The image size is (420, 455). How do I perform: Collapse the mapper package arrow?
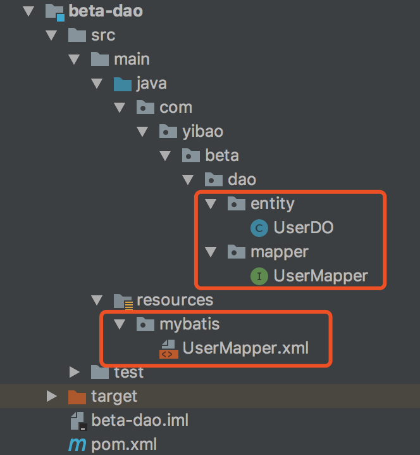tap(211, 252)
